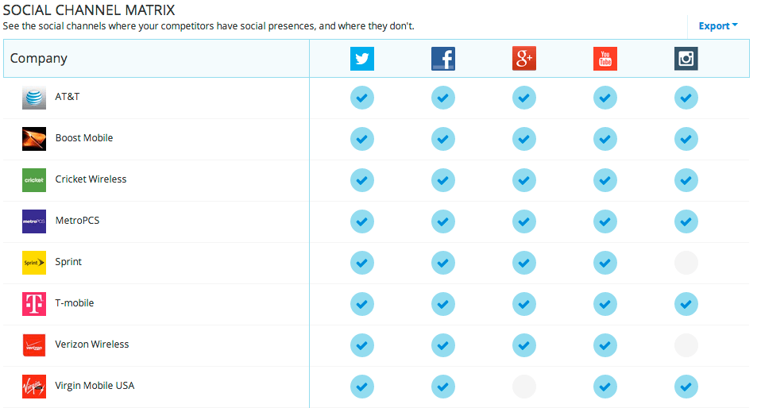This screenshot has height=408, width=761.
Task: Select the AT&T globe logo
Action: tap(34, 98)
